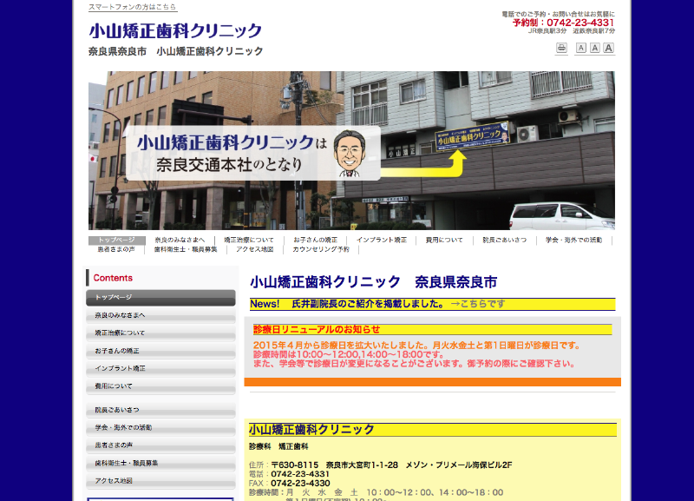Image resolution: width=694 pixels, height=501 pixels.
Task: Open お子さんの矯正 in the top navigation
Action: coord(315,241)
